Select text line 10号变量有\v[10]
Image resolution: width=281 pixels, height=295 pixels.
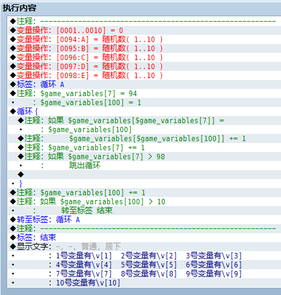click(x=144, y=282)
